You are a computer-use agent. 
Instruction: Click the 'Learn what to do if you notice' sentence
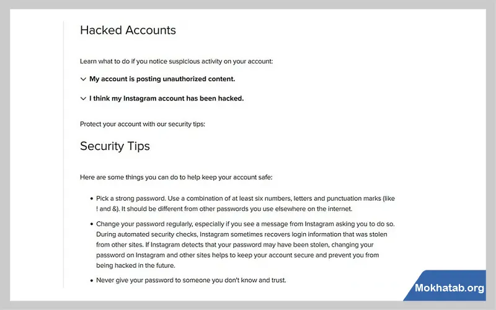click(x=176, y=61)
